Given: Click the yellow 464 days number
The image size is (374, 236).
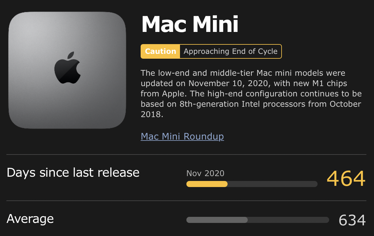Looking at the screenshot, I should (346, 179).
